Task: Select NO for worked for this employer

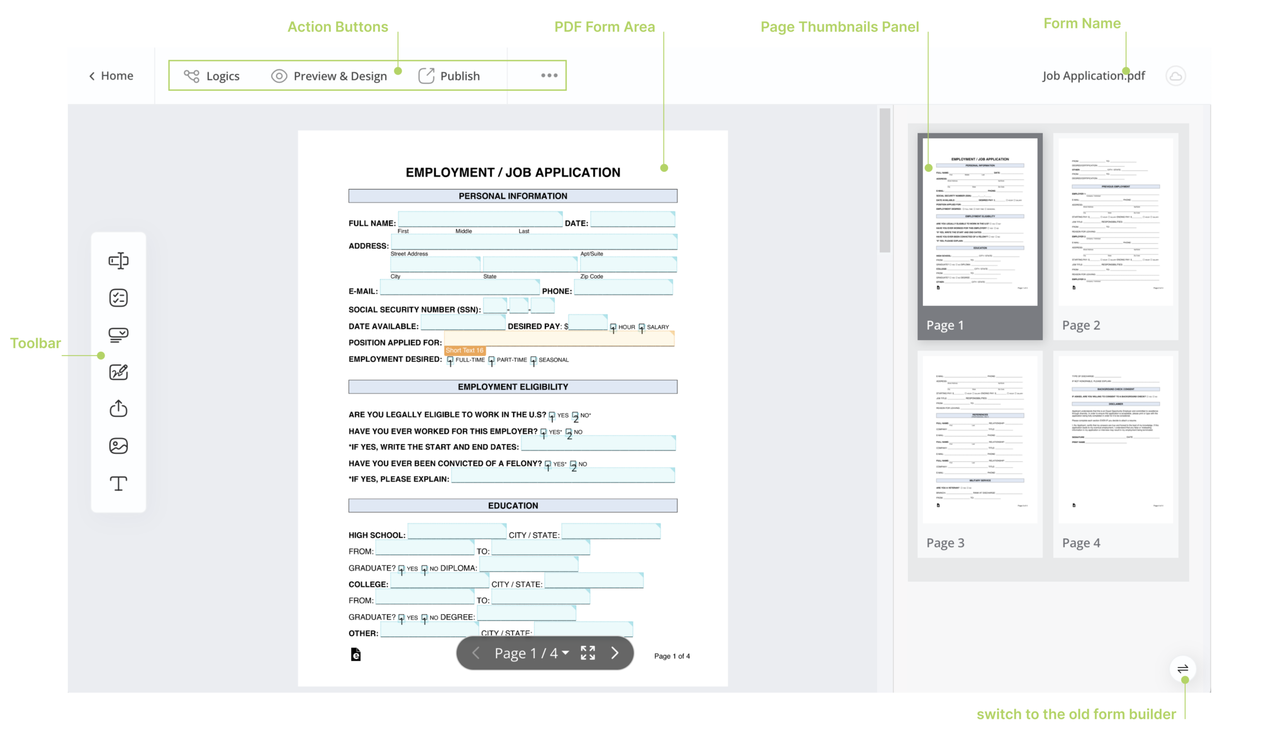Action: pyautogui.click(x=569, y=432)
